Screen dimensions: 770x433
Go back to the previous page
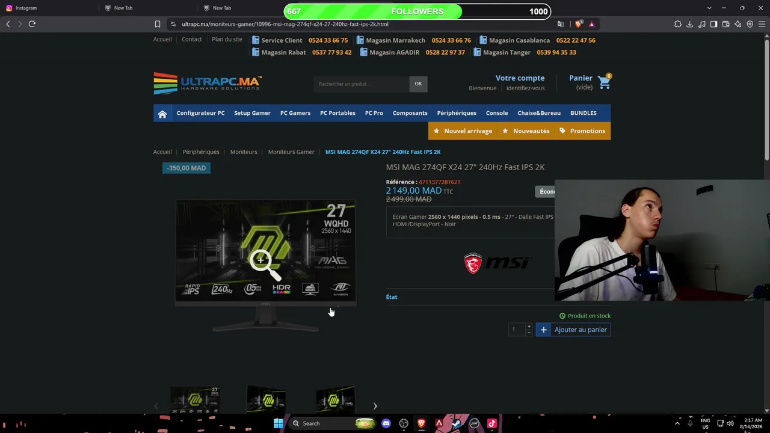(x=8, y=24)
